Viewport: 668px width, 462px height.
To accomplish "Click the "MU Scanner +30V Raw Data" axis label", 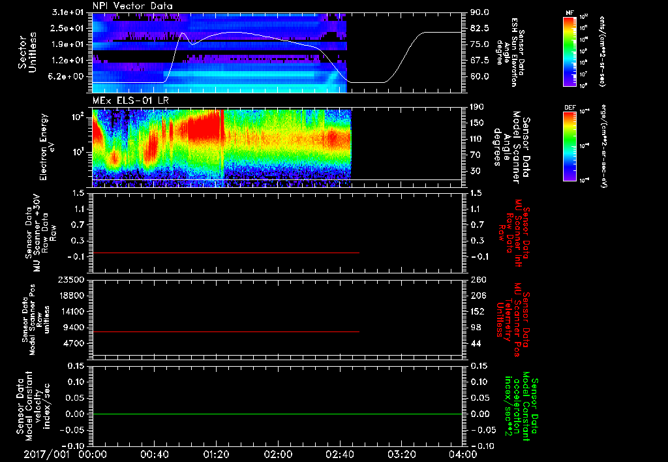I will [40, 233].
